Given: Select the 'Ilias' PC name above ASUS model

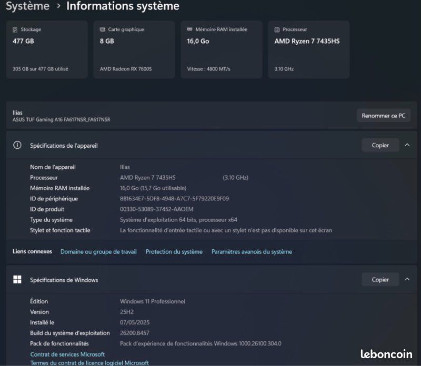Looking at the screenshot, I should pyautogui.click(x=17, y=113).
